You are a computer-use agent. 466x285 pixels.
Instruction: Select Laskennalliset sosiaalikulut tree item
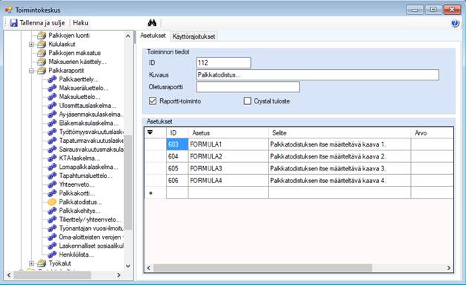91,246
